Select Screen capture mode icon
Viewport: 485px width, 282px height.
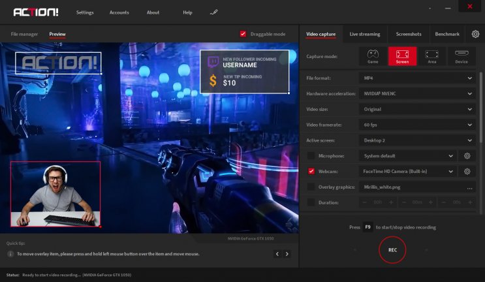(x=402, y=56)
